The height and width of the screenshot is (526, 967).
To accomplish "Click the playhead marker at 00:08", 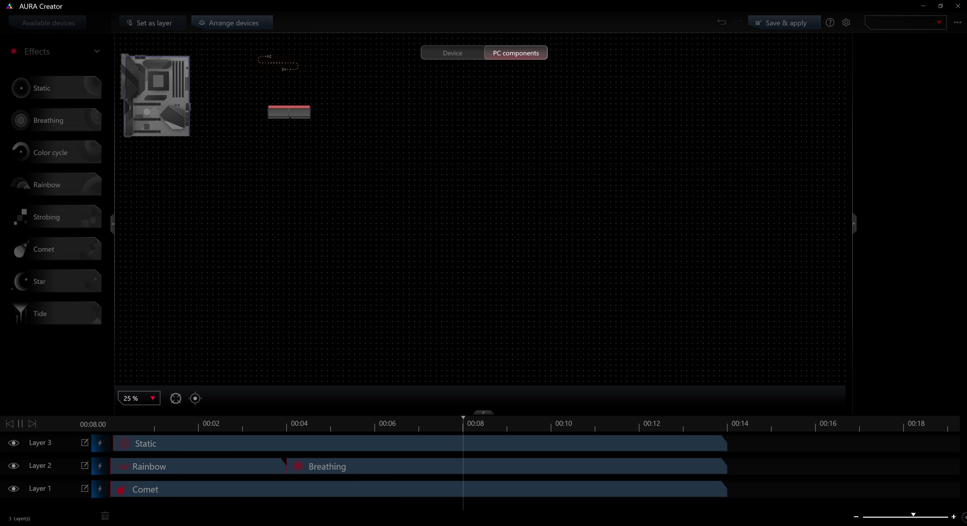I will point(463,418).
